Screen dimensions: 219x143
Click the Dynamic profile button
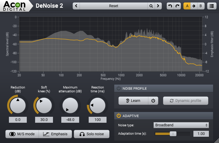[x=186, y=101]
